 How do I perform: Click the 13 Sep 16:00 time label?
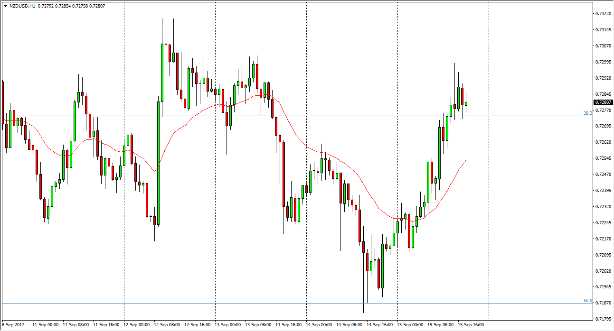289,325
